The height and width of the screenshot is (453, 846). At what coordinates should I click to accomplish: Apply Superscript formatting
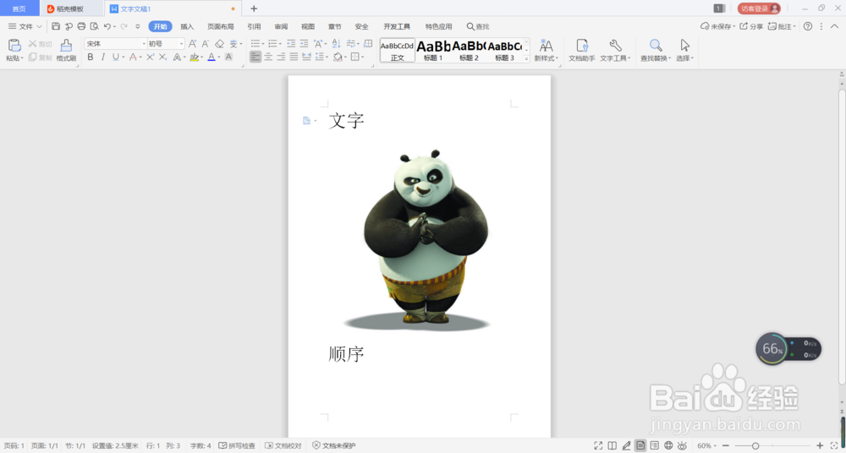click(150, 57)
